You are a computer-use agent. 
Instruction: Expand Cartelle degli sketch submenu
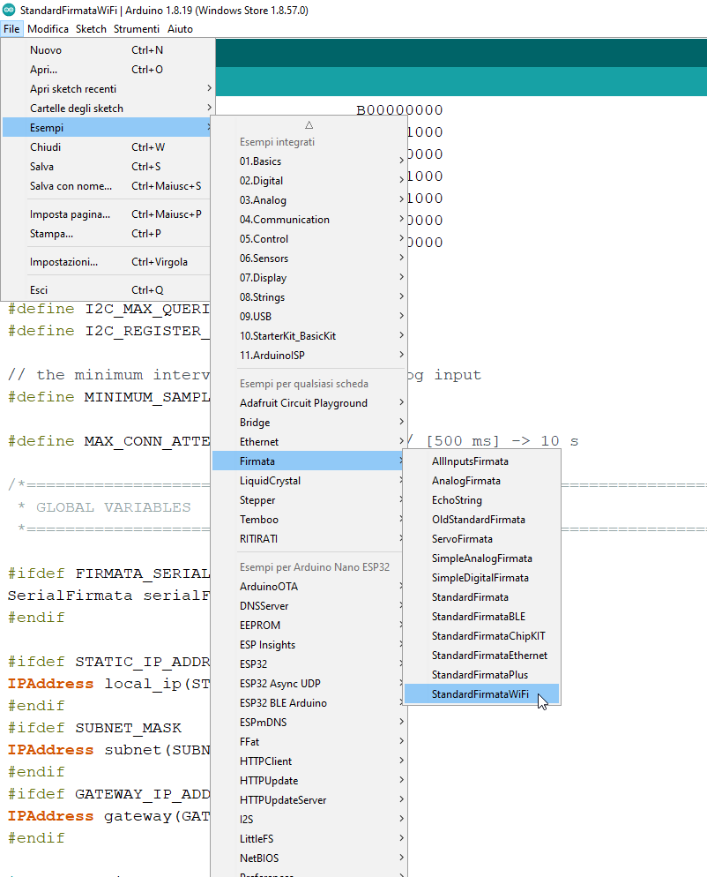click(106, 108)
